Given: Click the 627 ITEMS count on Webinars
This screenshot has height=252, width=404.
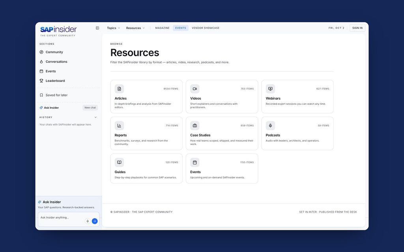Looking at the screenshot, I should click(323, 89).
